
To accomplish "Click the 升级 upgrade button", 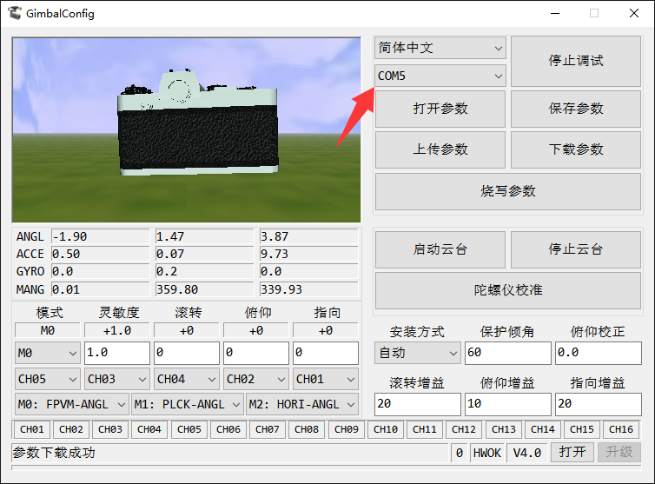I will (619, 452).
